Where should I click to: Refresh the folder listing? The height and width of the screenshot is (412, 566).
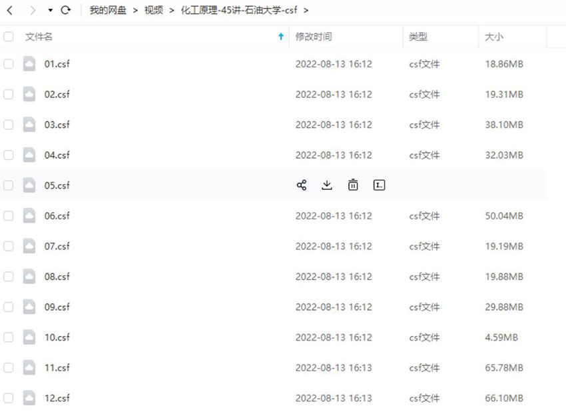[66, 10]
